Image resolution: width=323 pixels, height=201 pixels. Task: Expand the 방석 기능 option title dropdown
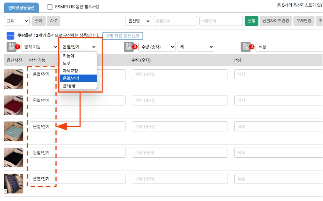click(x=41, y=47)
